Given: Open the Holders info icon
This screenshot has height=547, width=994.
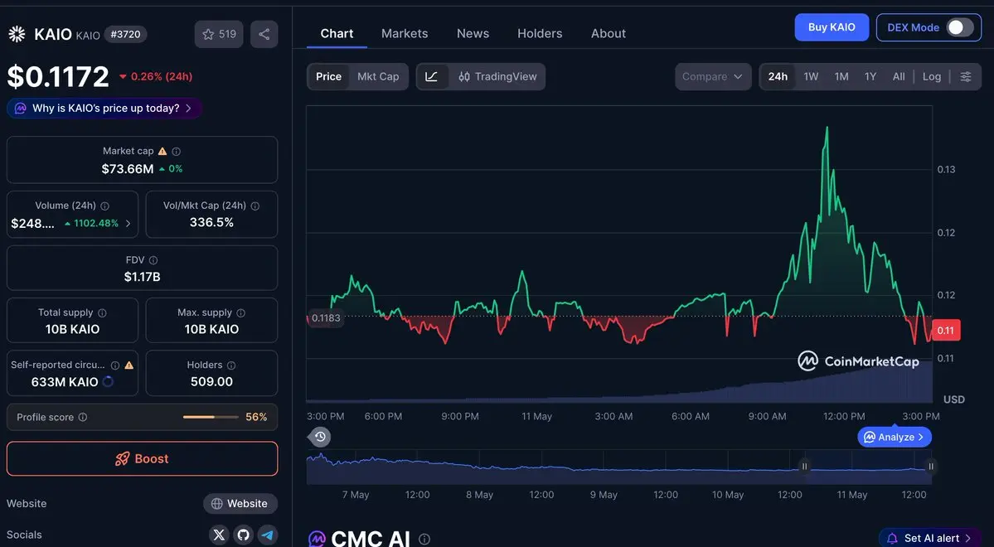Looking at the screenshot, I should [231, 365].
